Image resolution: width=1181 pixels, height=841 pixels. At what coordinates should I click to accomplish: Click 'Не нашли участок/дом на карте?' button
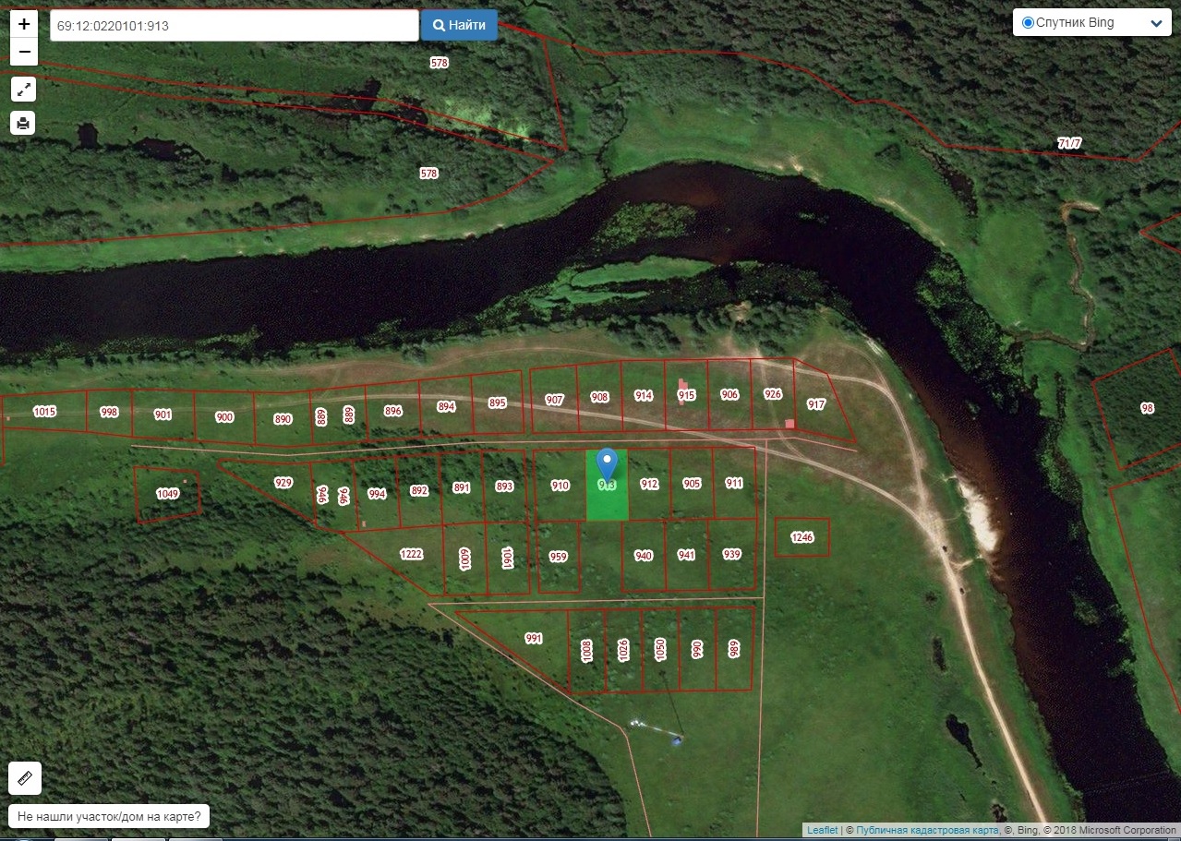click(109, 817)
